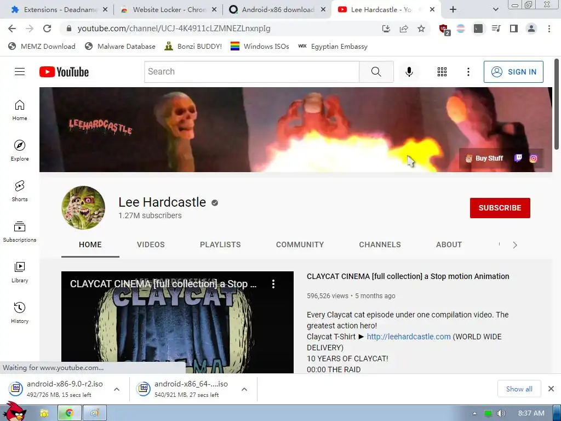Image resolution: width=561 pixels, height=421 pixels.
Task: Click the red SUBSCRIBE button
Action: tap(500, 208)
